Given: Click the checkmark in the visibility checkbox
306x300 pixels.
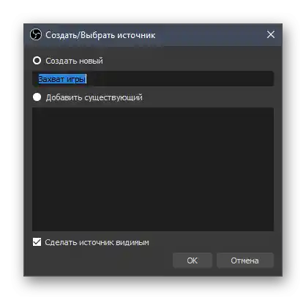Looking at the screenshot, I should point(37,242).
